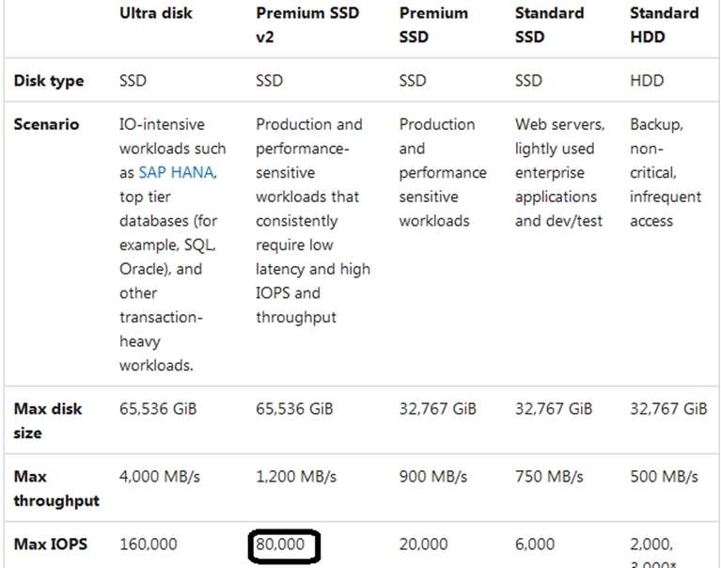Image resolution: width=721 pixels, height=568 pixels.
Task: Select the Max disk size row label
Action: [x=48, y=420]
